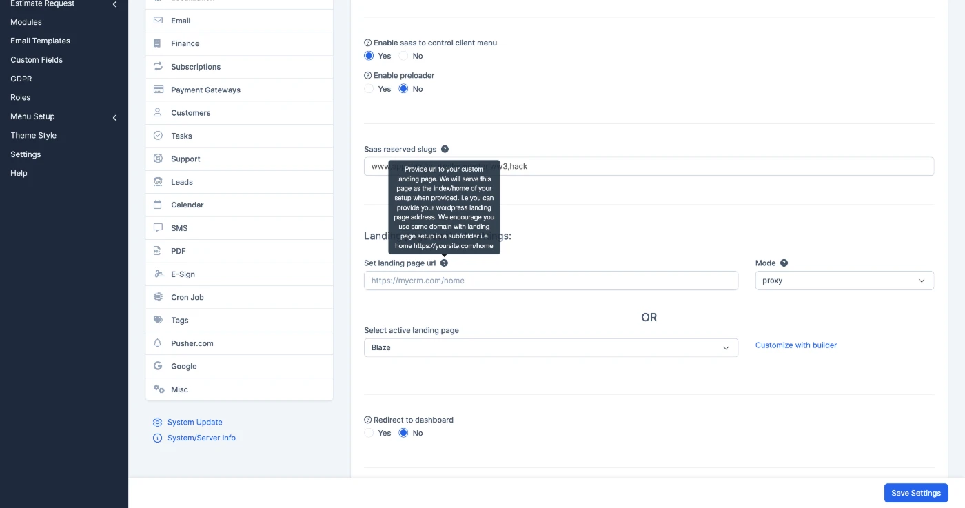Click the Subscriptions arrows icon
This screenshot has height=508, width=965.
pos(158,67)
